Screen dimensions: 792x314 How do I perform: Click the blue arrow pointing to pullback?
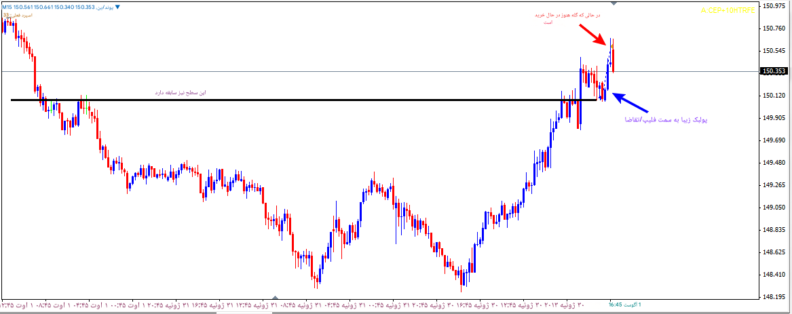pyautogui.click(x=631, y=102)
